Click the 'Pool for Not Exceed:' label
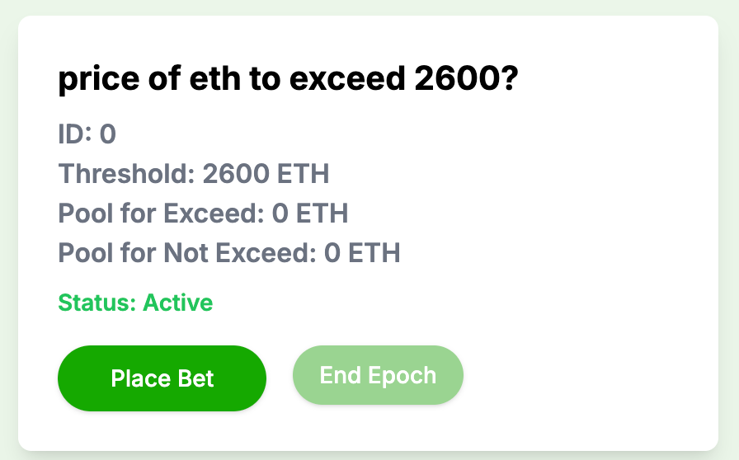Screen dimensions: 739x460 point(187,252)
